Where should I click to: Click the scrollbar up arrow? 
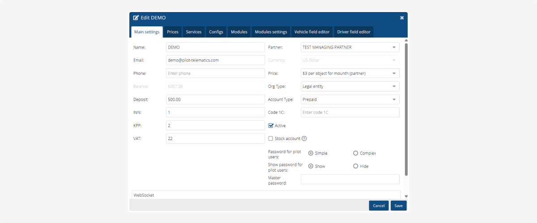coord(406,41)
